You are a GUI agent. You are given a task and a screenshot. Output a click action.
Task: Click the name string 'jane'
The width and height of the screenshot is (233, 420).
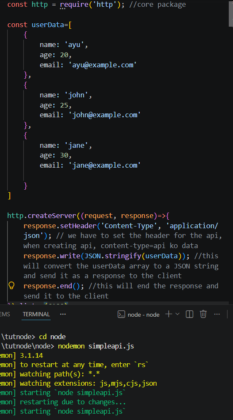76,146
